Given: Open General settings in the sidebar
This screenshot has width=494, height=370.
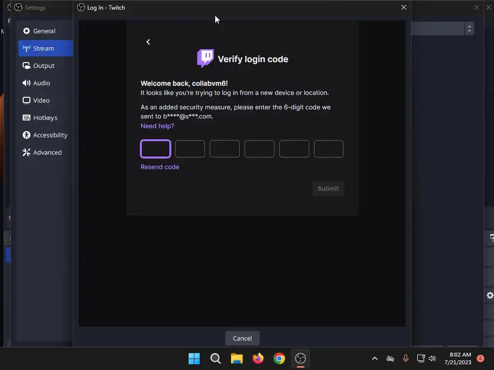Looking at the screenshot, I should (x=45, y=31).
